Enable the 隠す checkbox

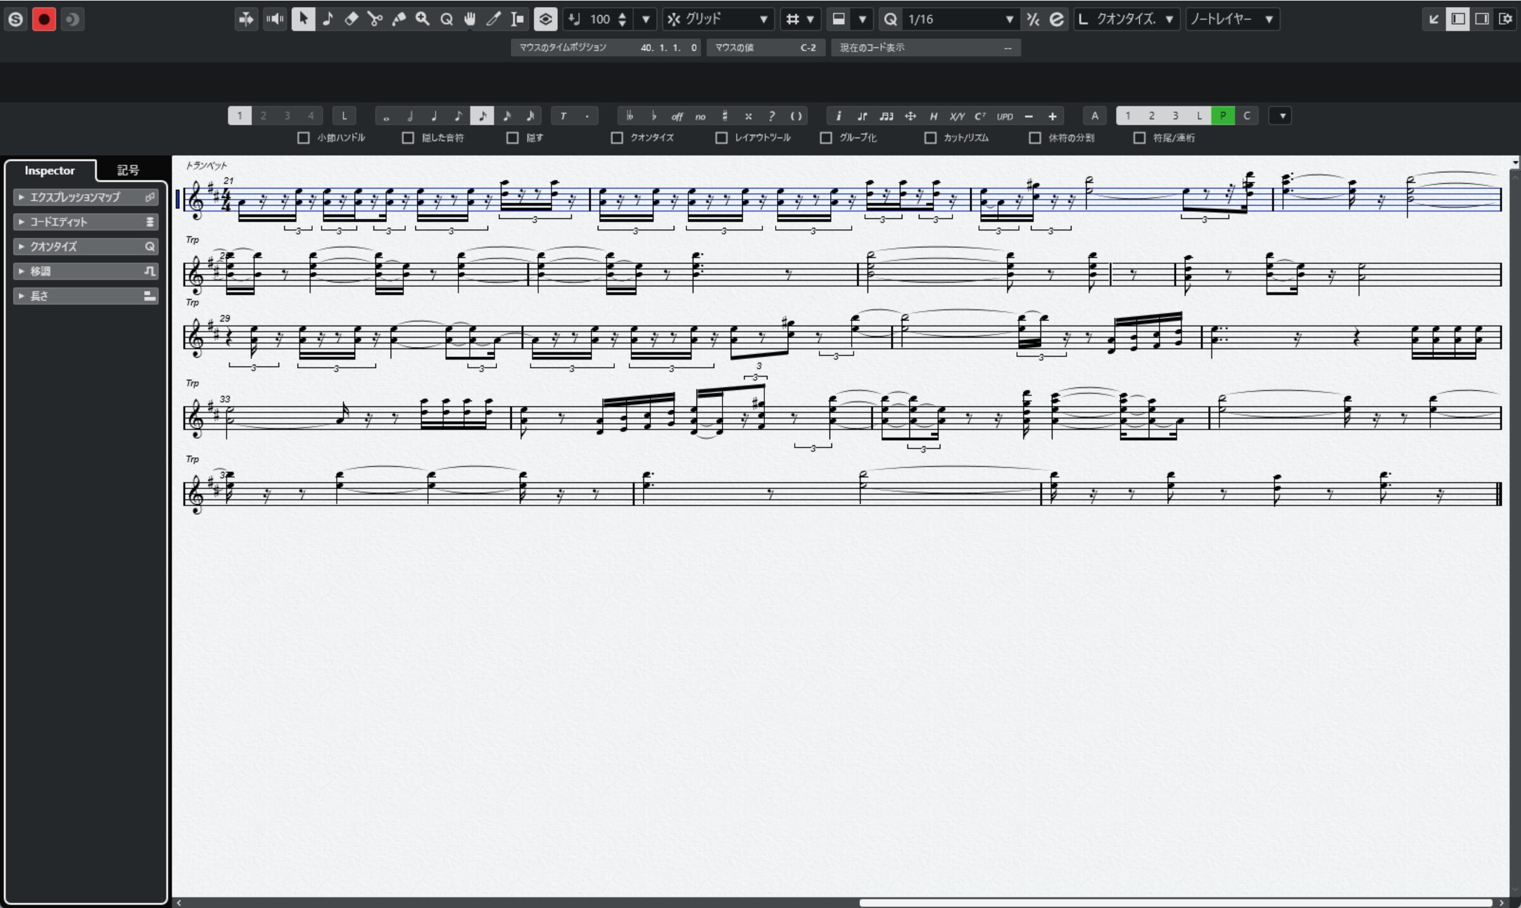click(x=512, y=137)
